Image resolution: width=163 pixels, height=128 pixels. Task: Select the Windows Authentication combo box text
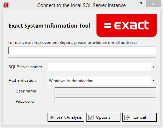(71, 81)
